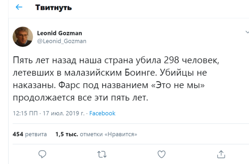Open the tweet options chevron menu
Viewport: 249px width, 164px height.
pyautogui.click(x=247, y=32)
